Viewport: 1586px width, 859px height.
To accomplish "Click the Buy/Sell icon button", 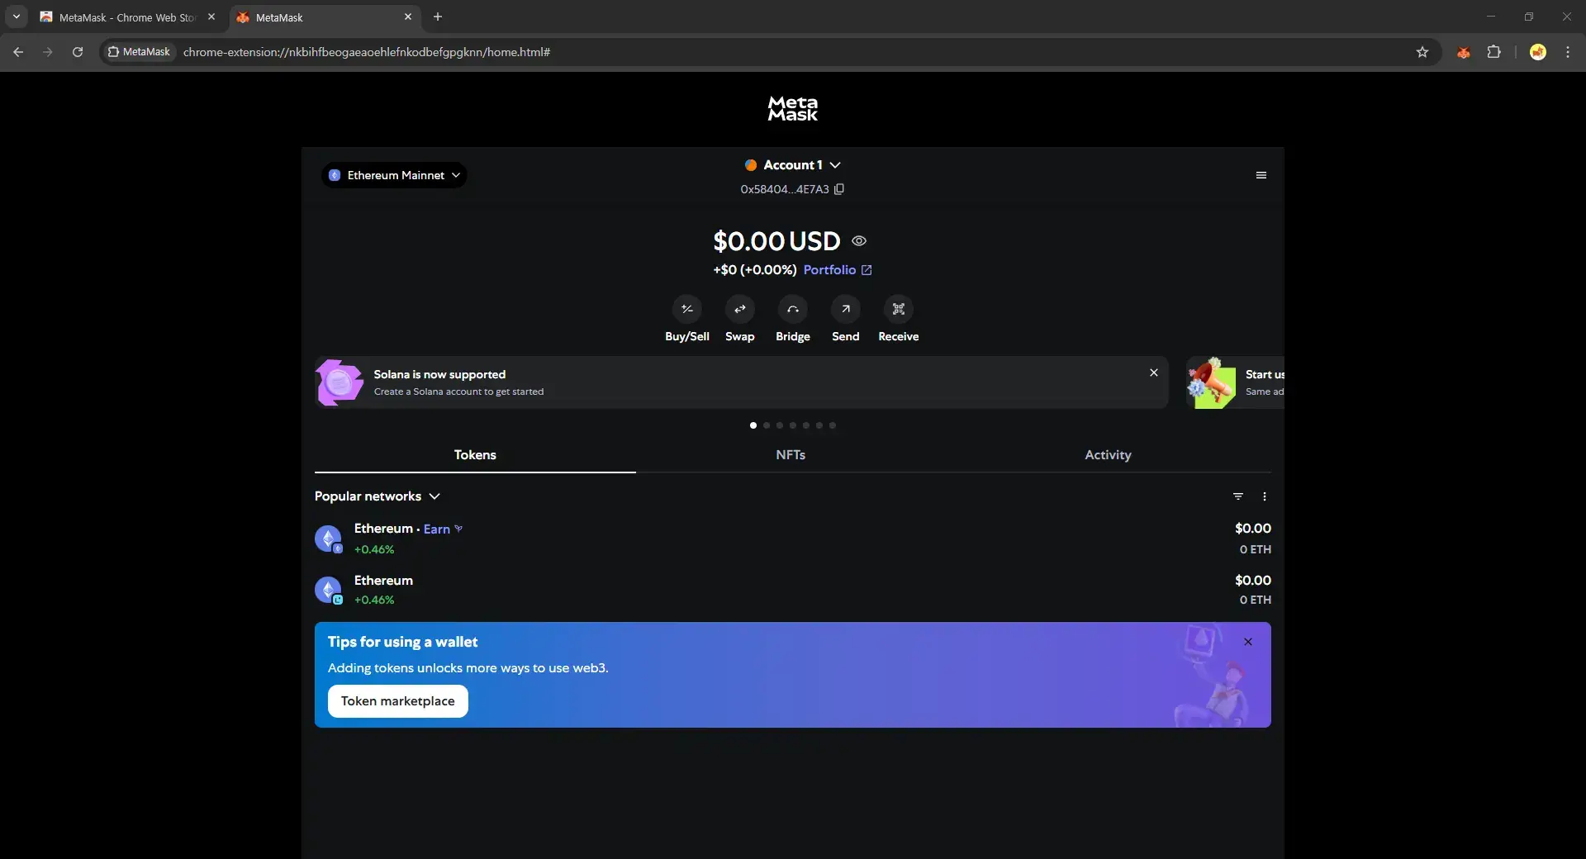I will tap(686, 309).
